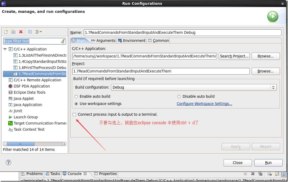The image size is (288, 182).
Task: Open Properties tab in Eclipse window
Action: tap(106, 174)
